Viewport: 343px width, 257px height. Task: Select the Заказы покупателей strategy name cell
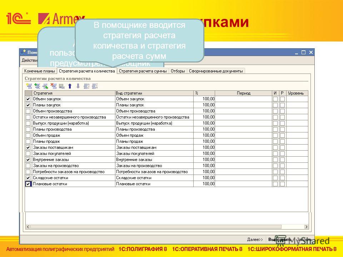pyautogui.click(x=74, y=153)
